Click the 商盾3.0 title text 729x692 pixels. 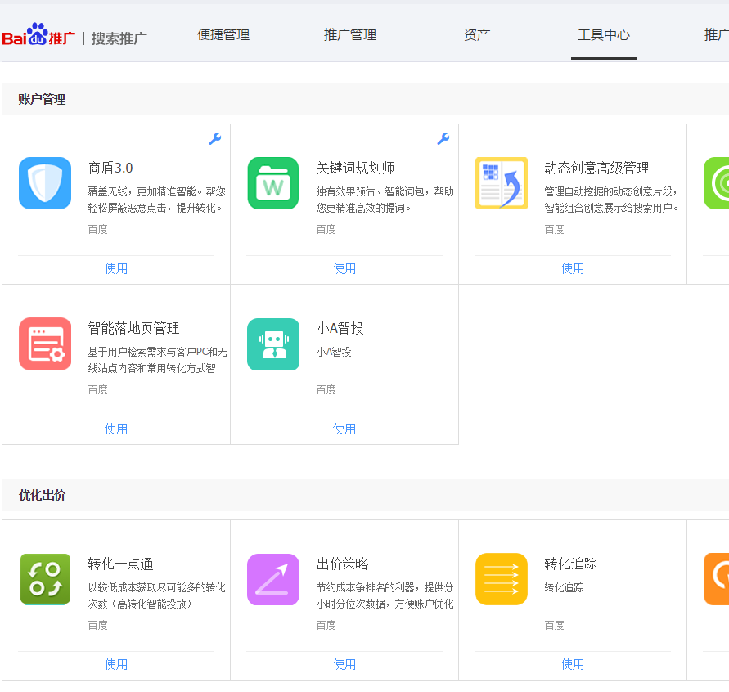(x=110, y=168)
